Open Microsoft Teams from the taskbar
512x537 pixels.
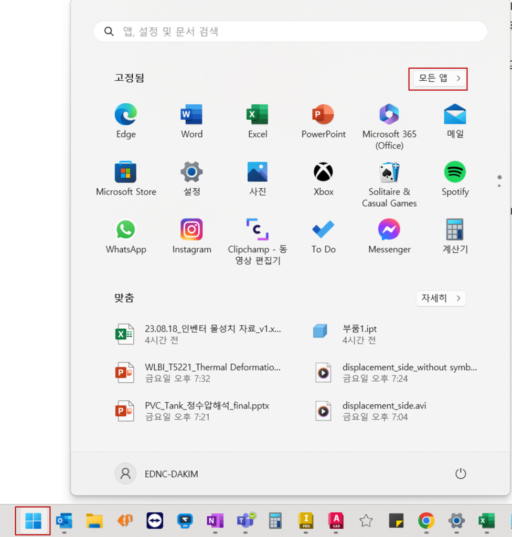pyautogui.click(x=246, y=521)
